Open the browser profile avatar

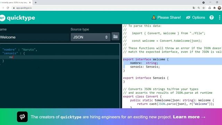coord(220,8)
